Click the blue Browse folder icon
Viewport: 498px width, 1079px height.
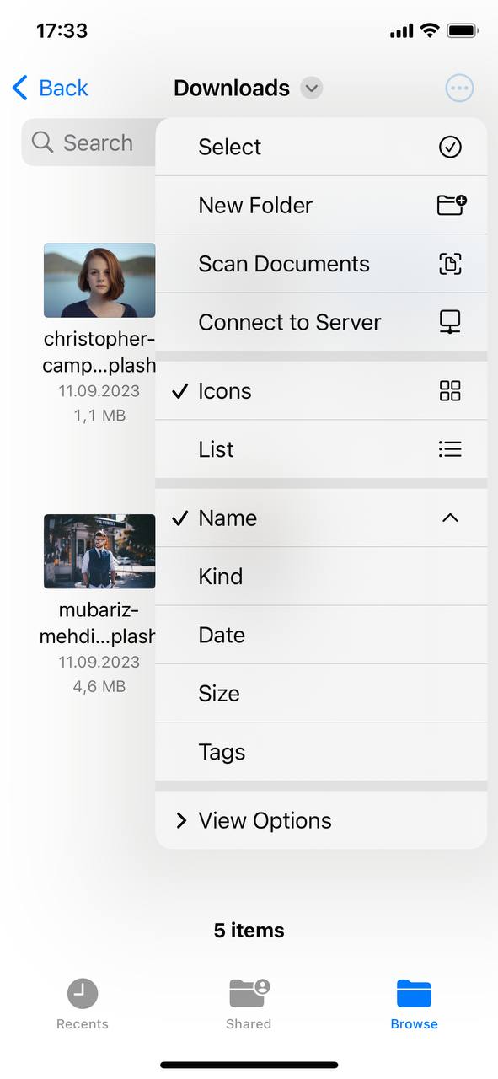(x=414, y=995)
